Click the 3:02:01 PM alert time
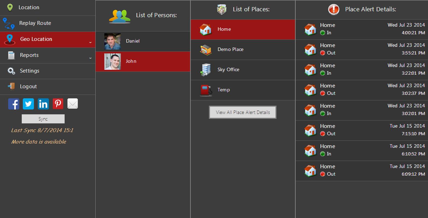The height and width of the screenshot is (218, 428). click(x=413, y=113)
